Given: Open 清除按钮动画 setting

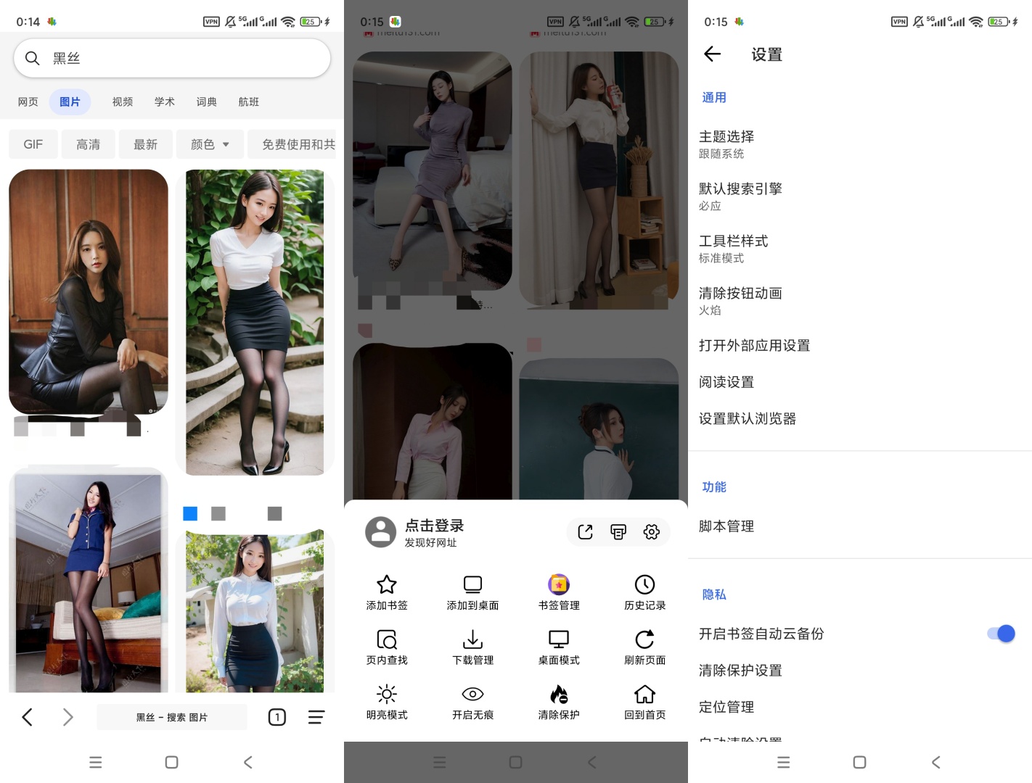Looking at the screenshot, I should tap(859, 301).
